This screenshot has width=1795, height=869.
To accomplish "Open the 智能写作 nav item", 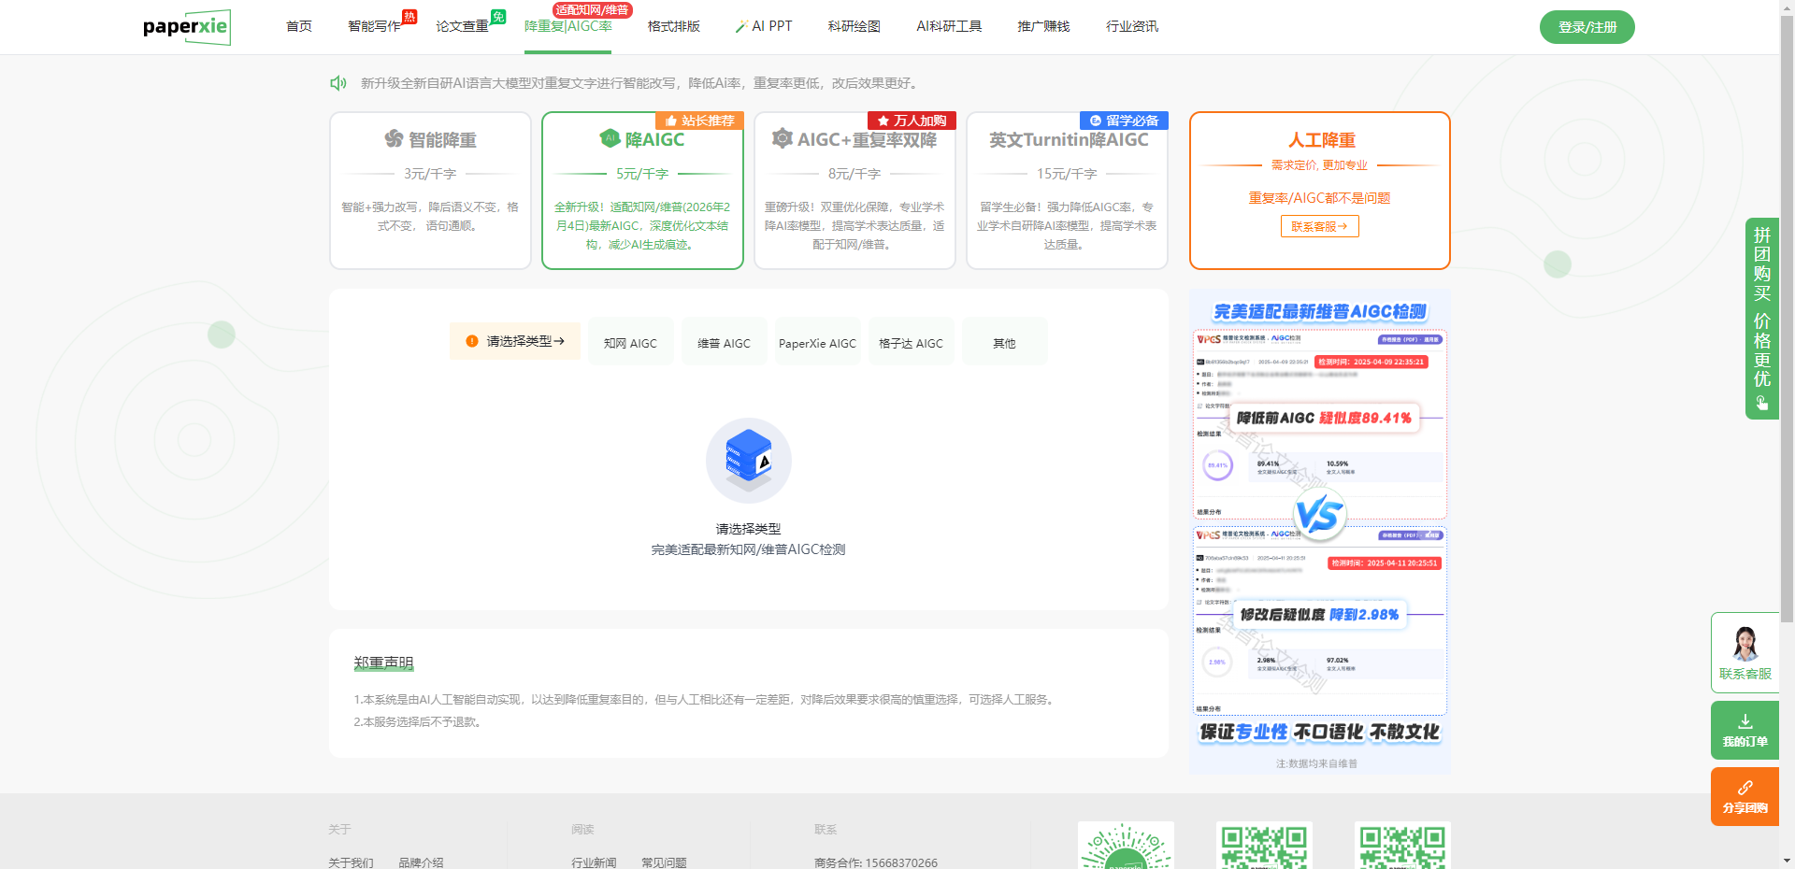I will pyautogui.click(x=374, y=26).
